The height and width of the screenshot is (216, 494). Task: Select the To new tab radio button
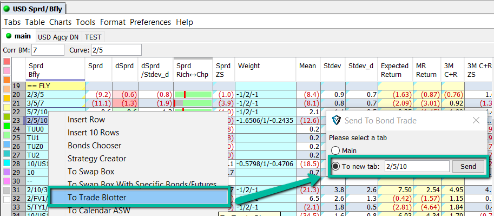[336, 167]
